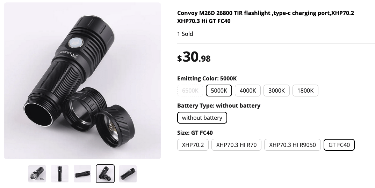Choose the 3000K emitting color
The width and height of the screenshot is (375, 188).
(x=276, y=91)
